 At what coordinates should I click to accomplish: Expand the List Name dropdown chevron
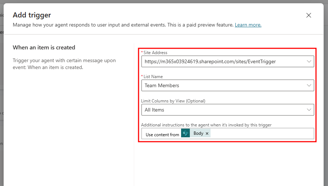(x=309, y=85)
